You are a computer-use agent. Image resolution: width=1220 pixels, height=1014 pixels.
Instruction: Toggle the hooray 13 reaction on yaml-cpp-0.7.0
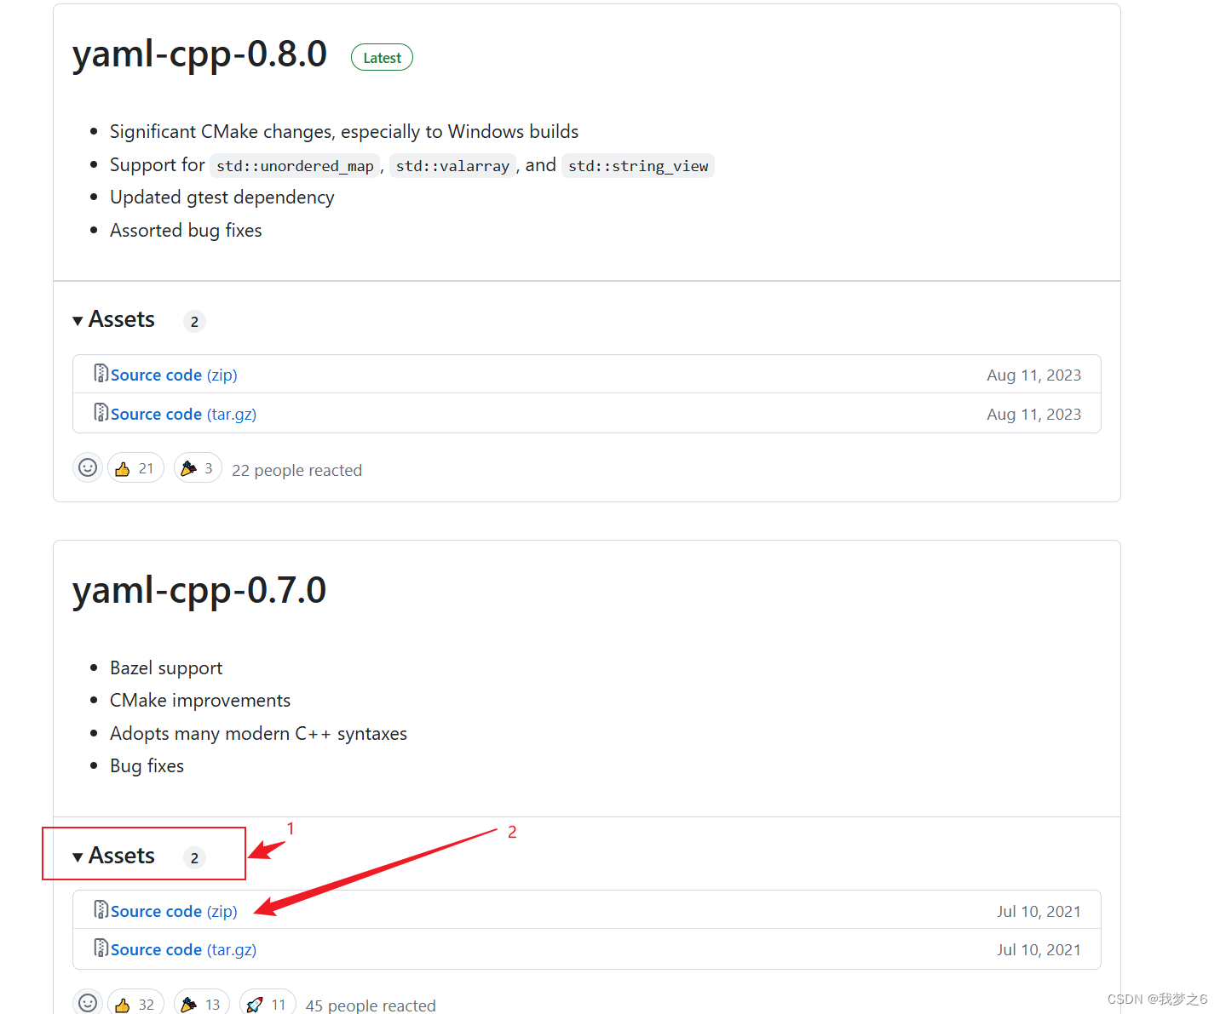pyautogui.click(x=201, y=1003)
